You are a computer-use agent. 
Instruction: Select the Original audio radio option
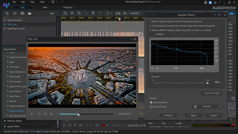[x=151, y=106]
